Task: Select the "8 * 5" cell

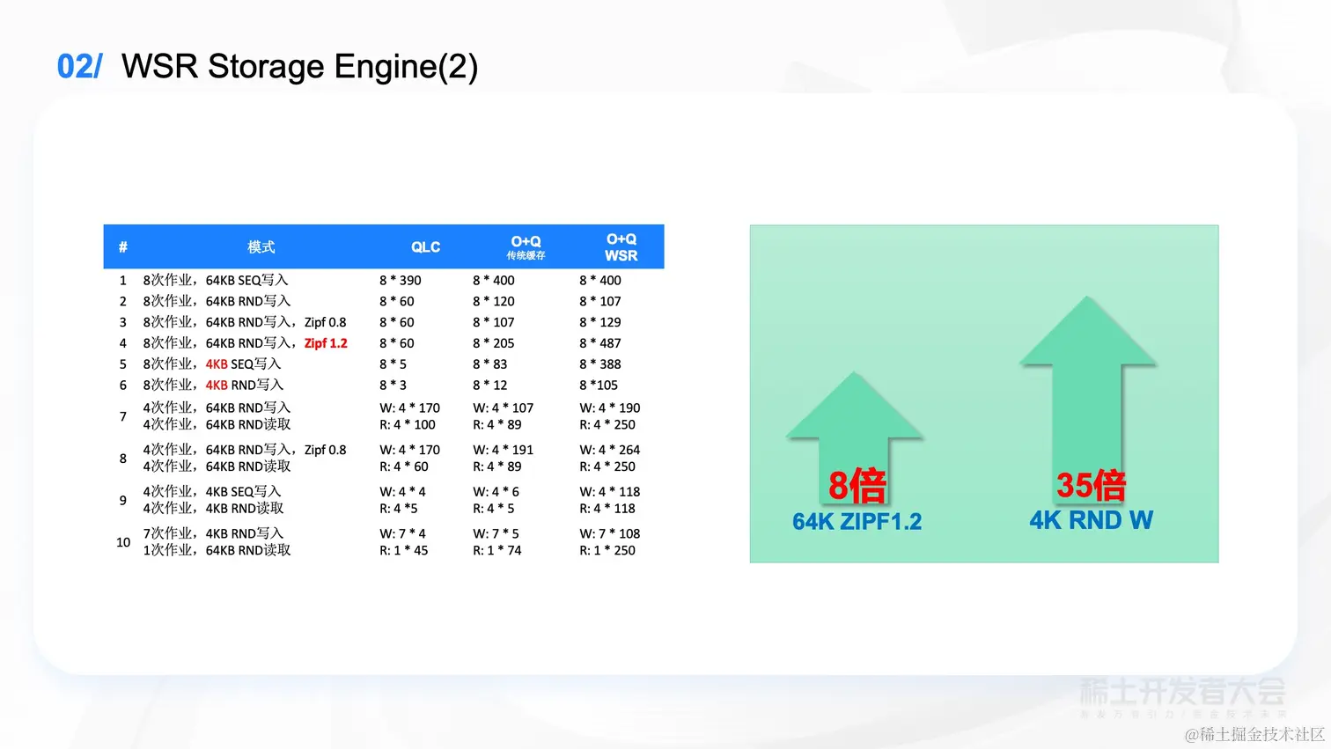Action: click(393, 363)
